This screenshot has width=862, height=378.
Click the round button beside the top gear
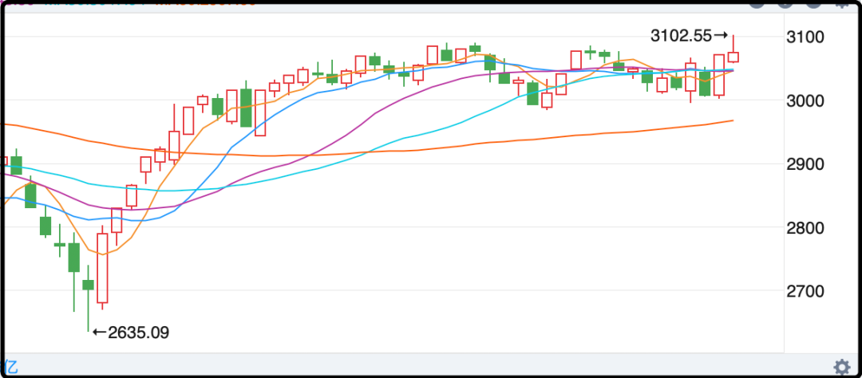pyautogui.click(x=812, y=4)
